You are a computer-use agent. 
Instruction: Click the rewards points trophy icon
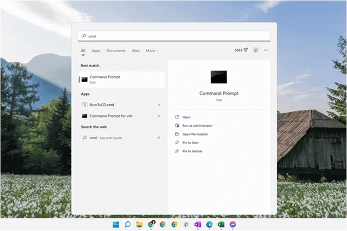[246, 50]
